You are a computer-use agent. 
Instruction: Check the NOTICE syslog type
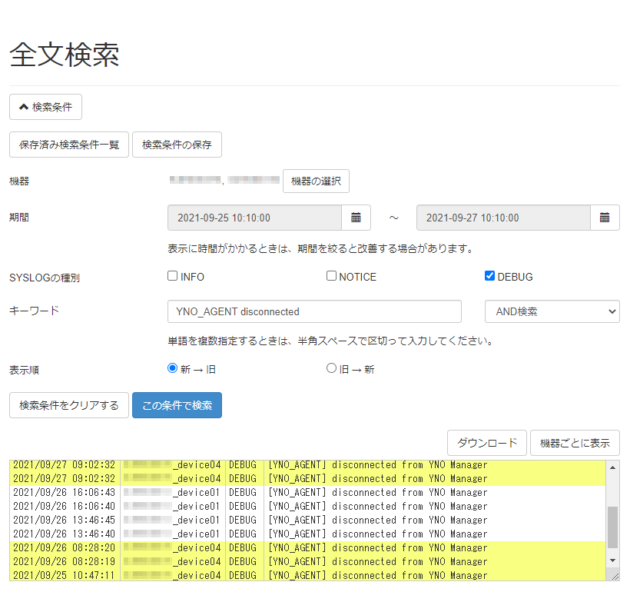pyautogui.click(x=331, y=275)
